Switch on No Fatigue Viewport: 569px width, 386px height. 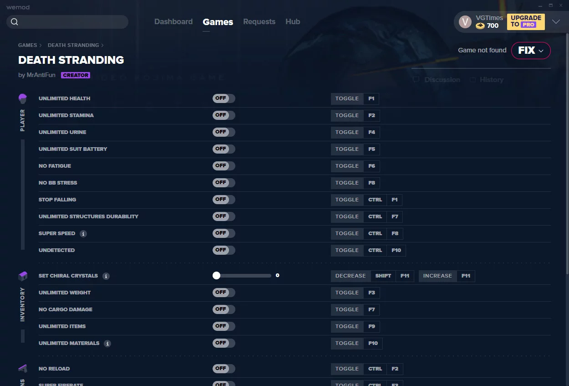point(224,166)
